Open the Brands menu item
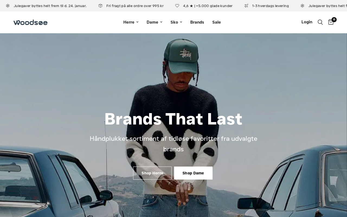Screen dimensions: 347x217 coord(197,22)
